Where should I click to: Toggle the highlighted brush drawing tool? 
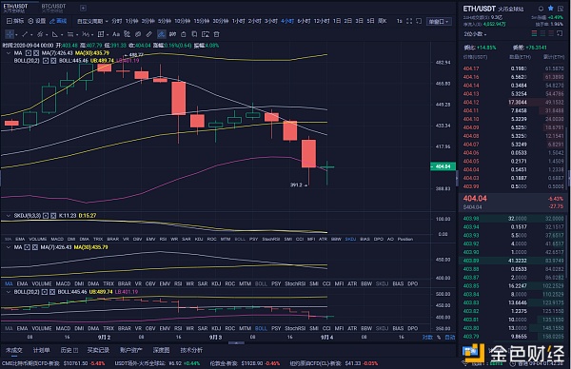click(162, 34)
